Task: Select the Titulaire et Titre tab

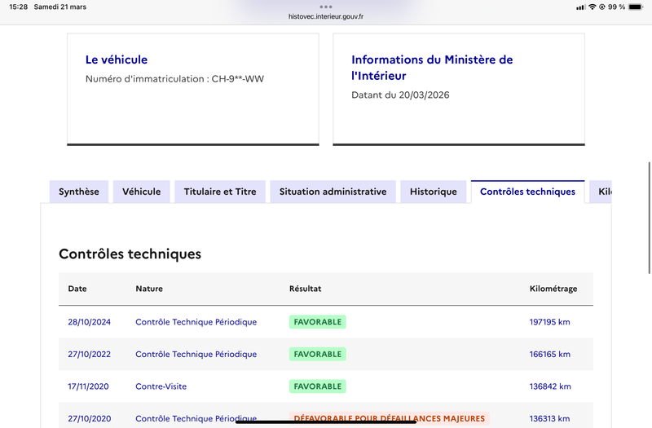Action: [220, 192]
